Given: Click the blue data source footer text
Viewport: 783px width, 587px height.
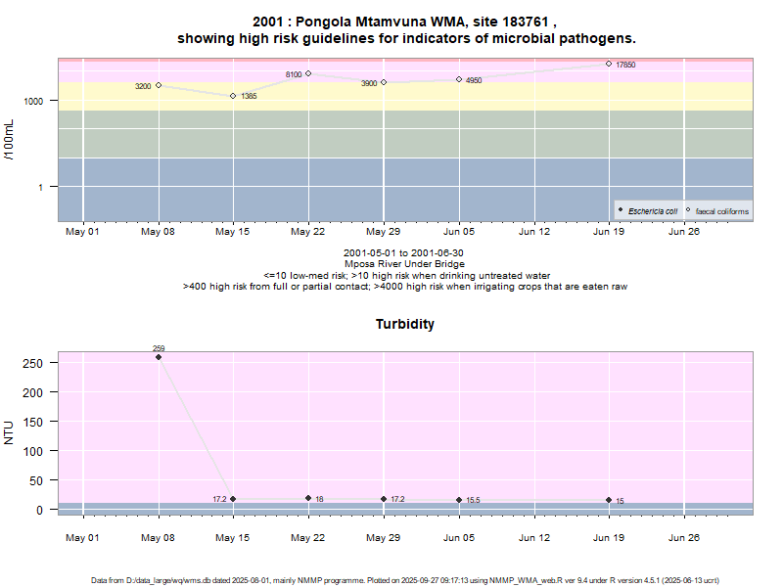Looking at the screenshot, I should tap(404, 580).
